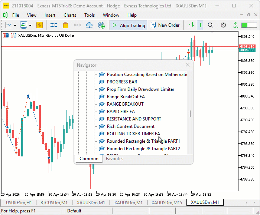
Task: Click the RAPID FIRE EA graduation cap icon
Action: tap(102, 112)
